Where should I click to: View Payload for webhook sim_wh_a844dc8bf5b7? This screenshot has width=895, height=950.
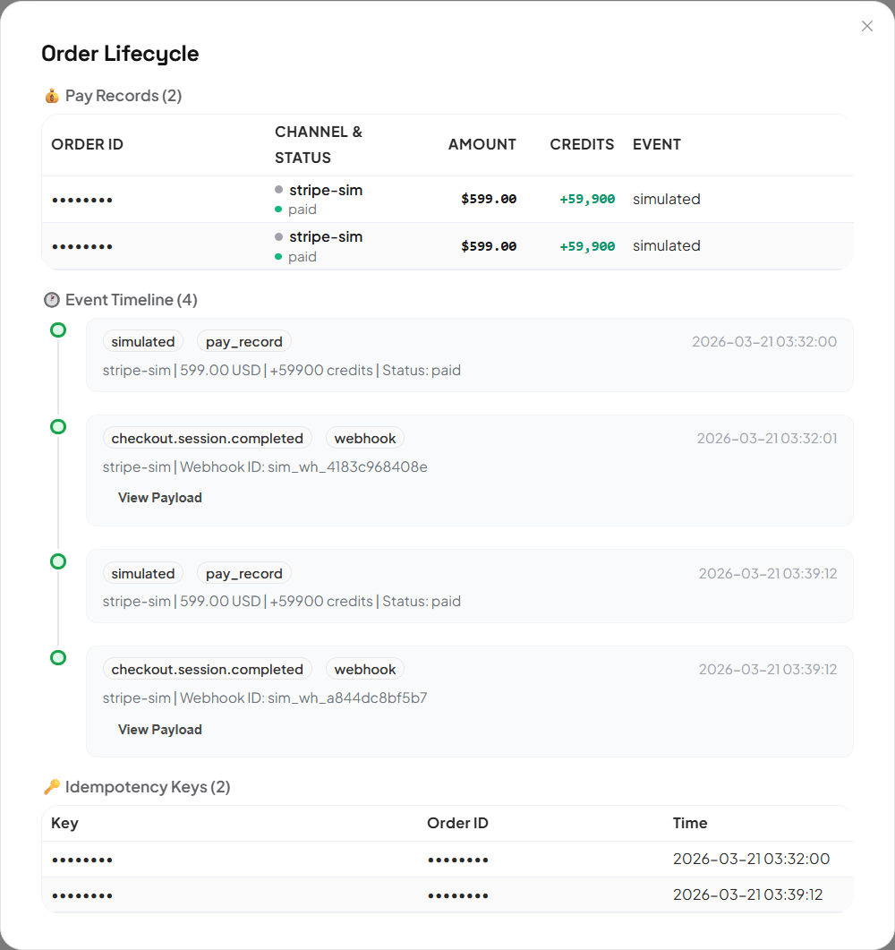pyautogui.click(x=160, y=730)
